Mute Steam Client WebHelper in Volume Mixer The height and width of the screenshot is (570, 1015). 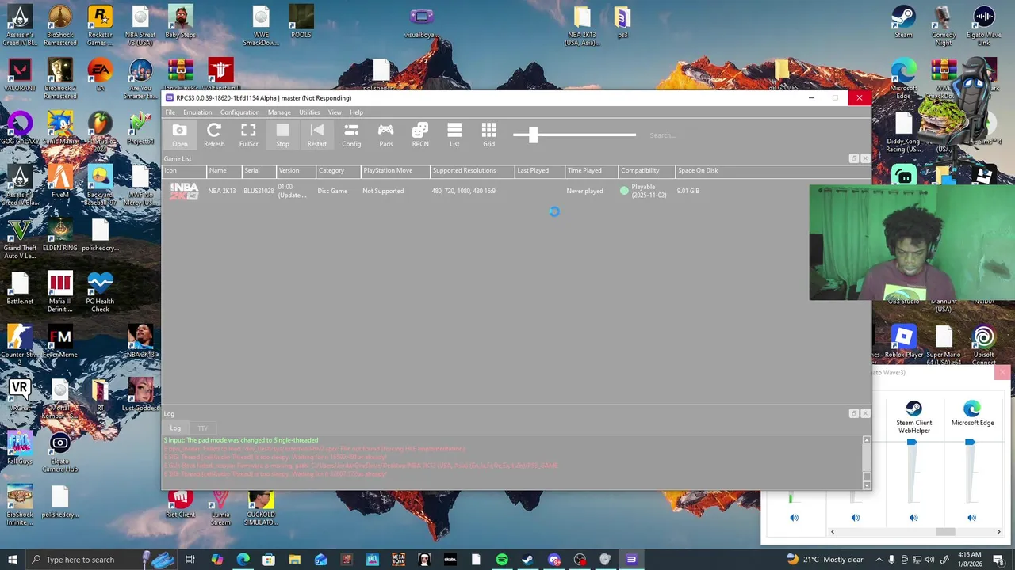click(x=913, y=518)
